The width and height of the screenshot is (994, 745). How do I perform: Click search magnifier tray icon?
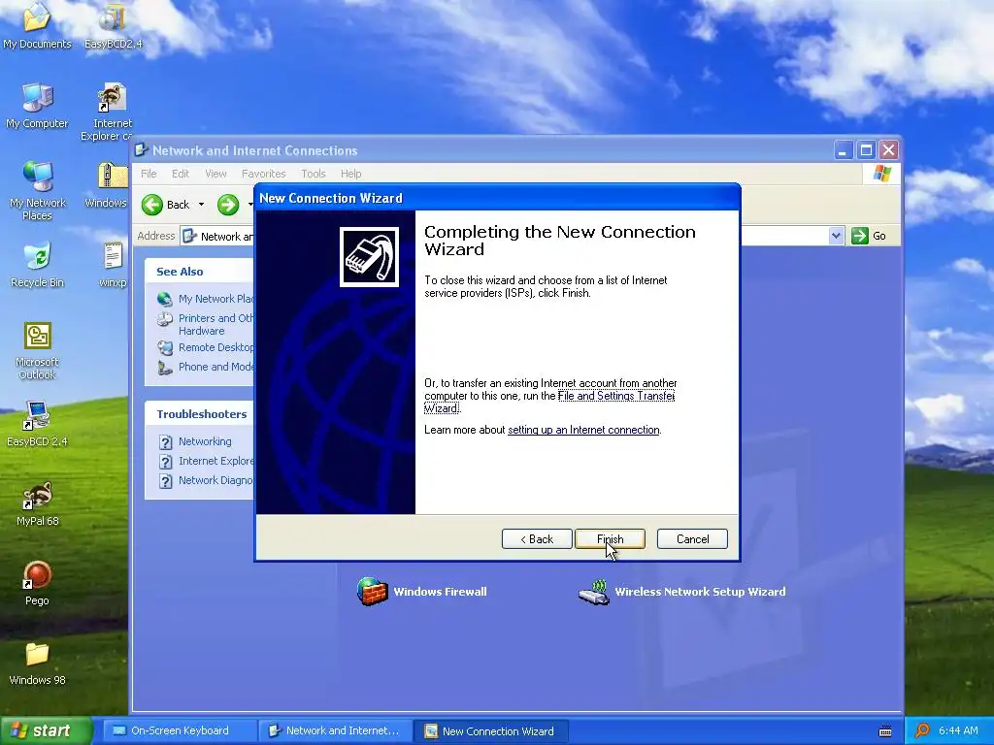[922, 730]
